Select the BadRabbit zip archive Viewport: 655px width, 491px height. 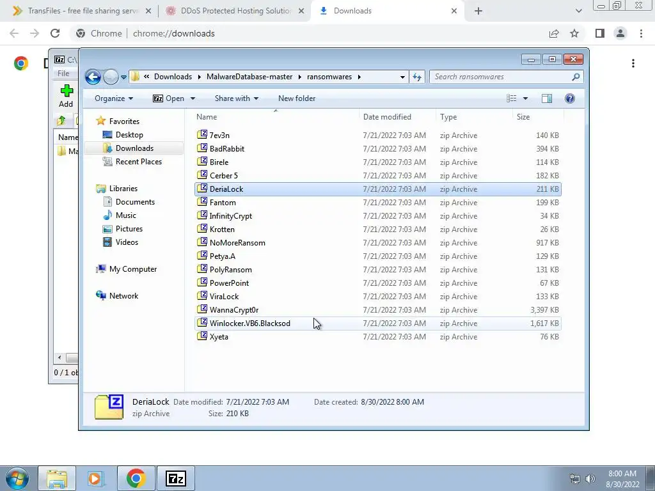[x=377, y=148]
